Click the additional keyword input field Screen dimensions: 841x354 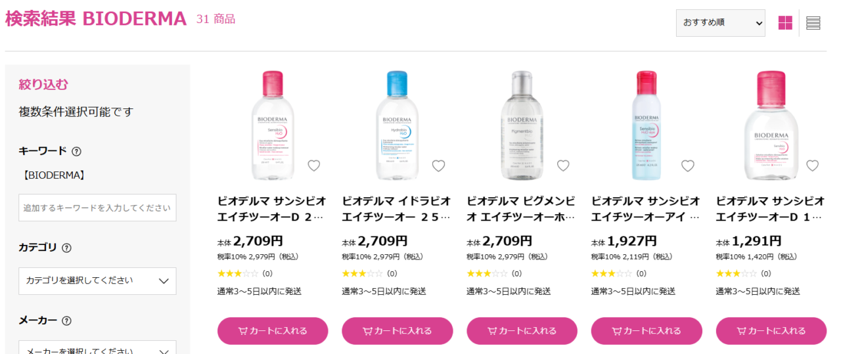pos(97,208)
